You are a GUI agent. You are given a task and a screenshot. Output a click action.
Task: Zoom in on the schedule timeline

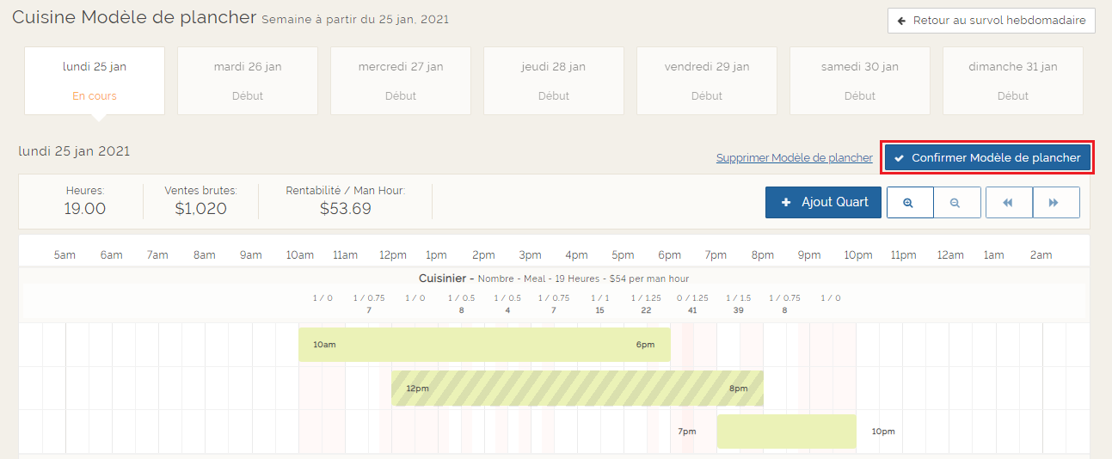[909, 203]
